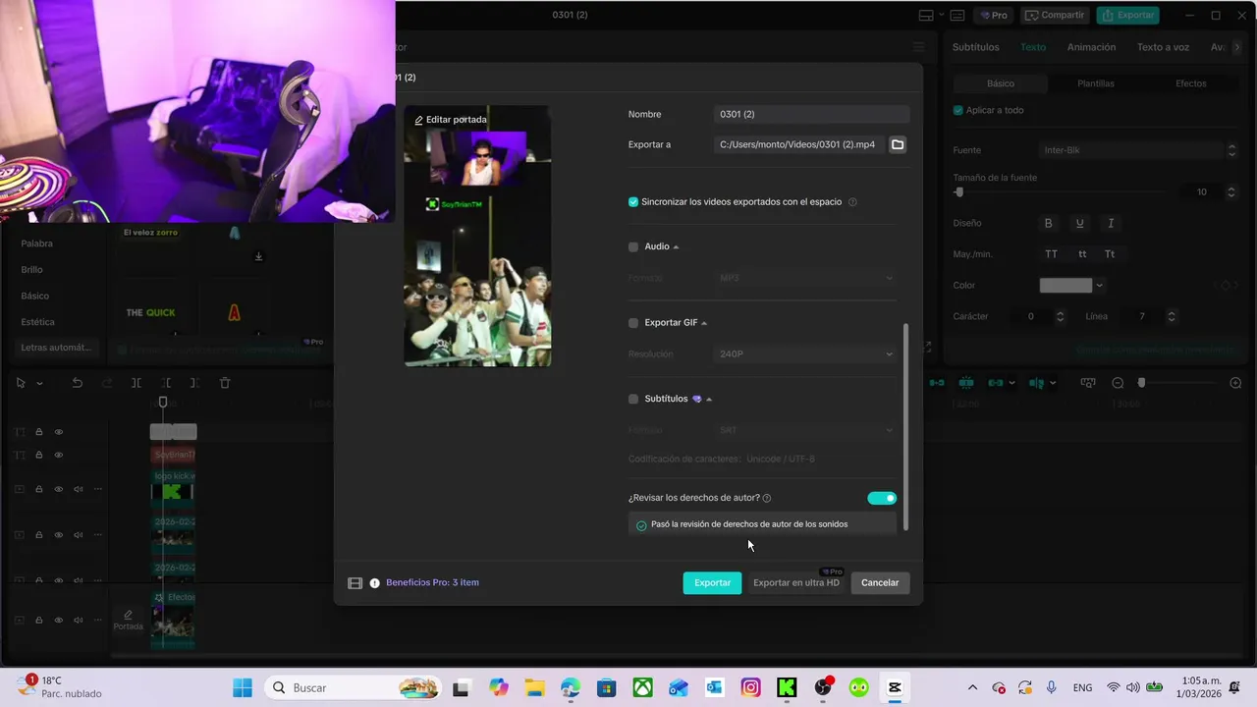1257x707 pixels.
Task: Open the CapCut taskbar icon
Action: click(894, 687)
